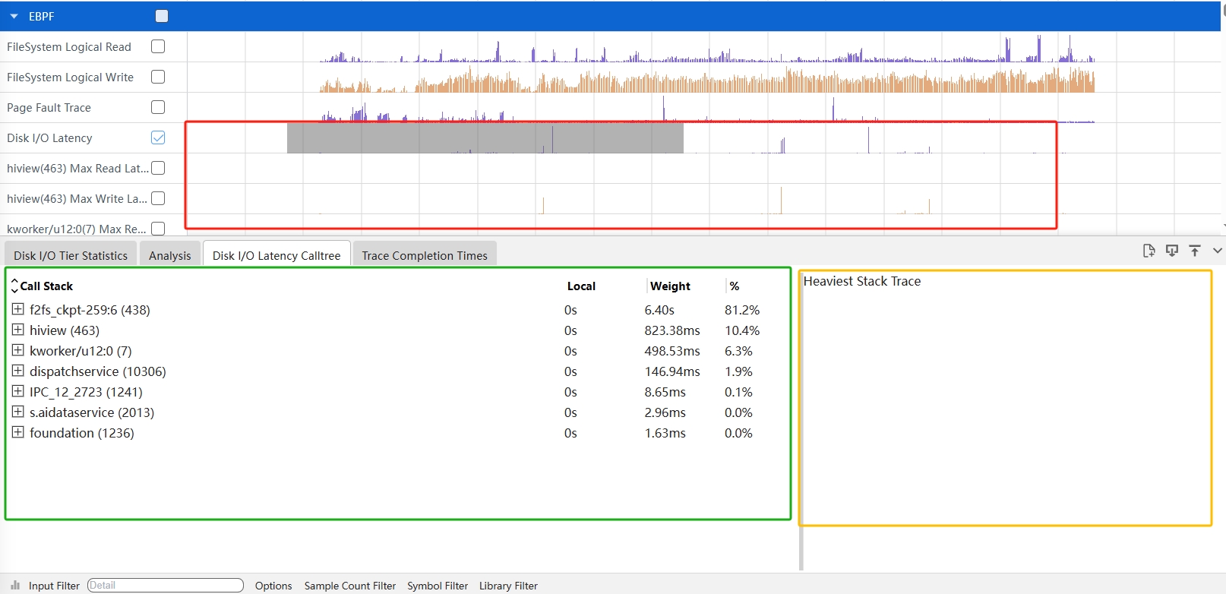The width and height of the screenshot is (1226, 594).
Task: Open the Sample Count Filter
Action: pos(349,586)
